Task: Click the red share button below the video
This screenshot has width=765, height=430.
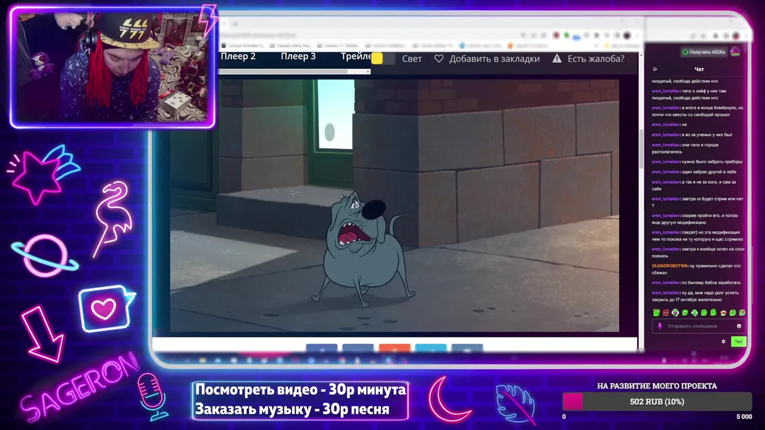Action: pyautogui.click(x=394, y=348)
